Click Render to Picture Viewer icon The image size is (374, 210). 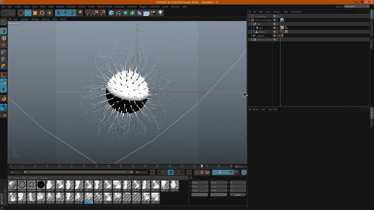pos(95,13)
